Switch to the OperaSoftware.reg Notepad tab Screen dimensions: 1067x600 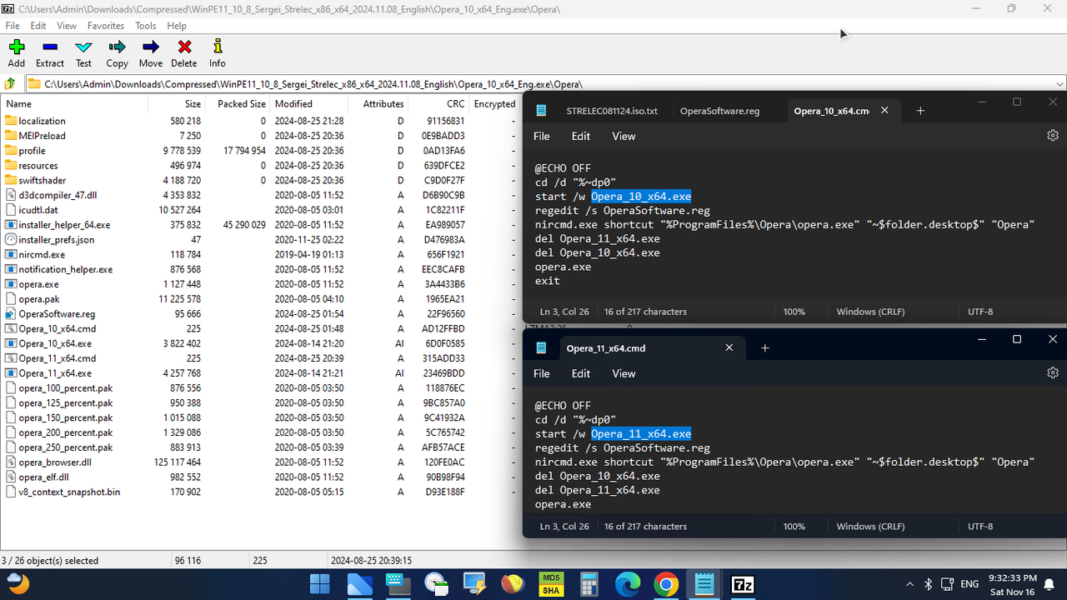coord(719,111)
